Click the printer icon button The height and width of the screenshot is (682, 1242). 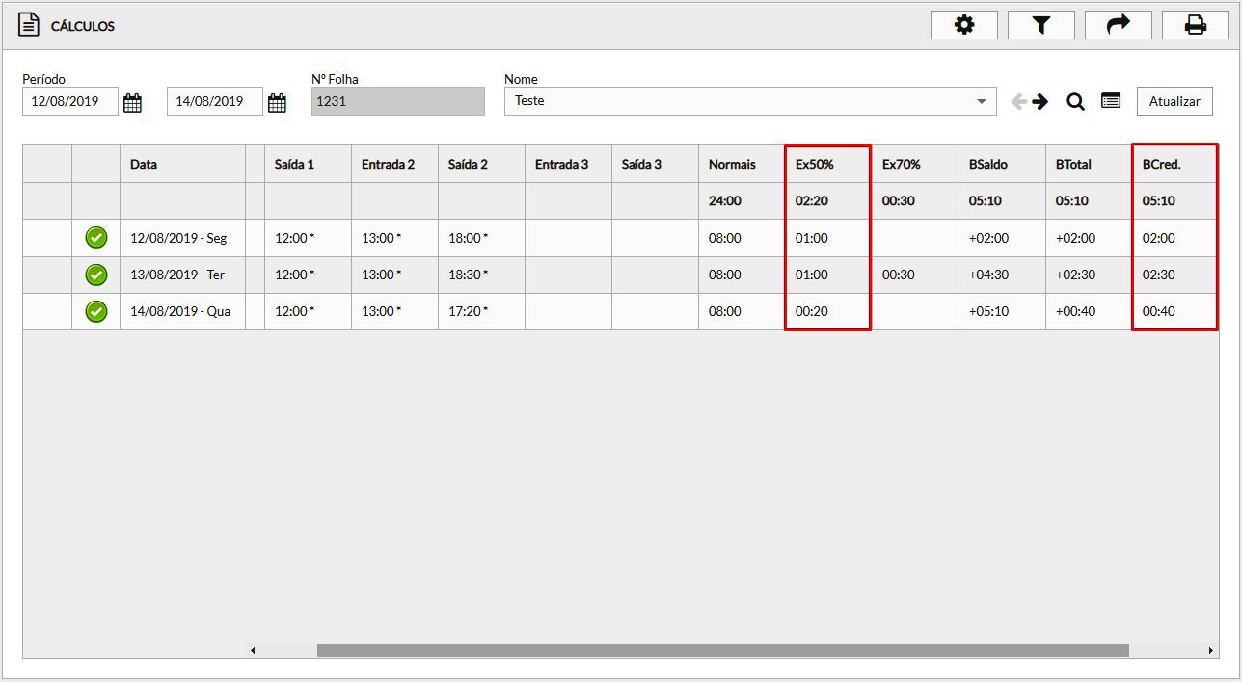pyautogui.click(x=1195, y=26)
